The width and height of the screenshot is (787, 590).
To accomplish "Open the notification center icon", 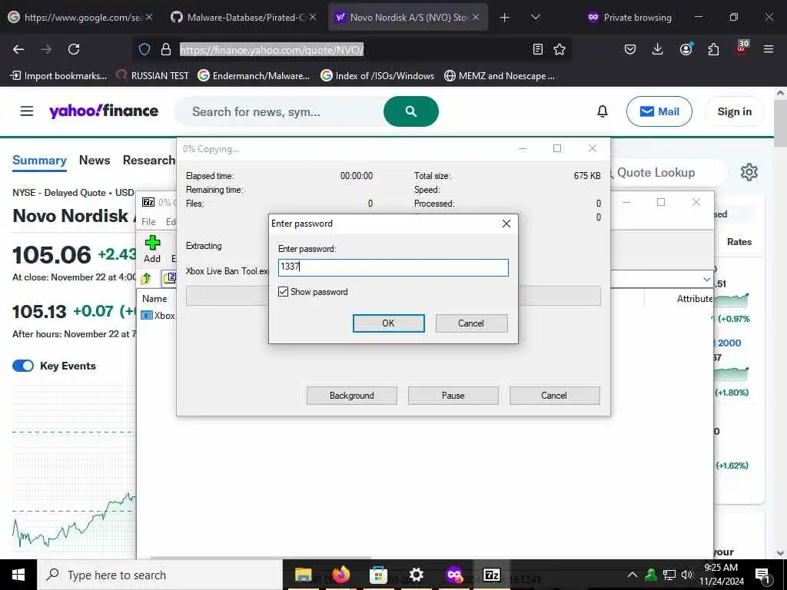I will [762, 575].
